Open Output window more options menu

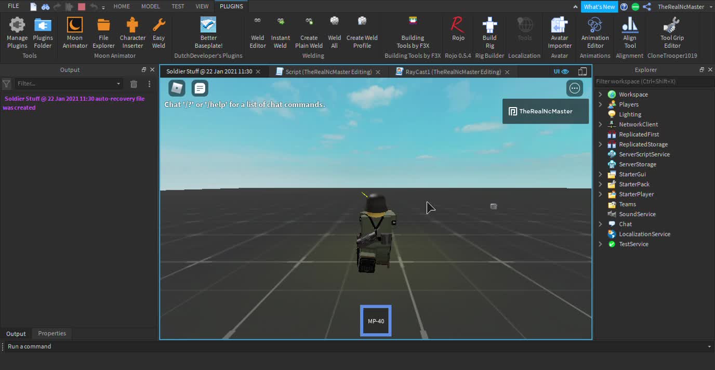149,84
